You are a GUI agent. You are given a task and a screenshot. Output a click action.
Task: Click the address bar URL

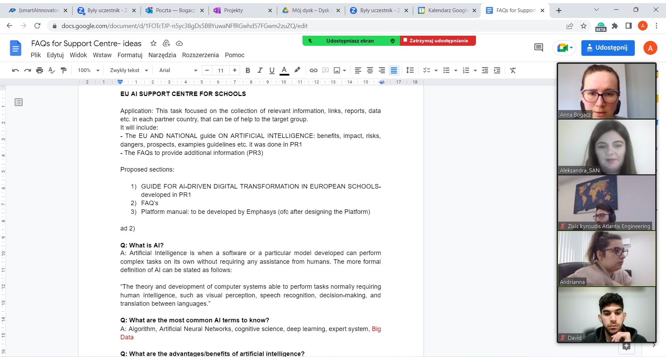click(x=184, y=26)
